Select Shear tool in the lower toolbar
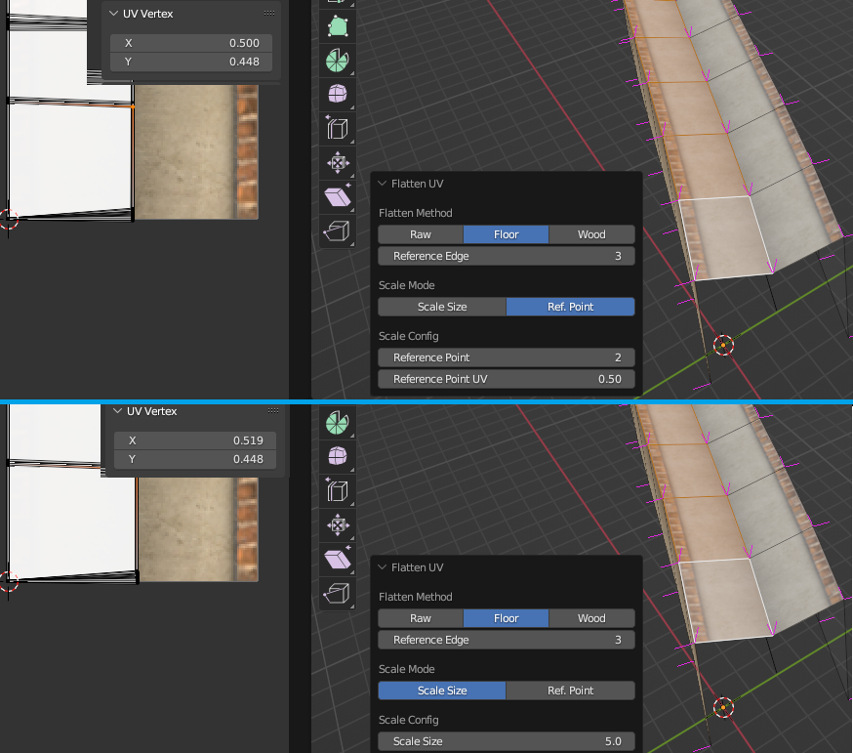This screenshot has width=853, height=753. (338, 560)
